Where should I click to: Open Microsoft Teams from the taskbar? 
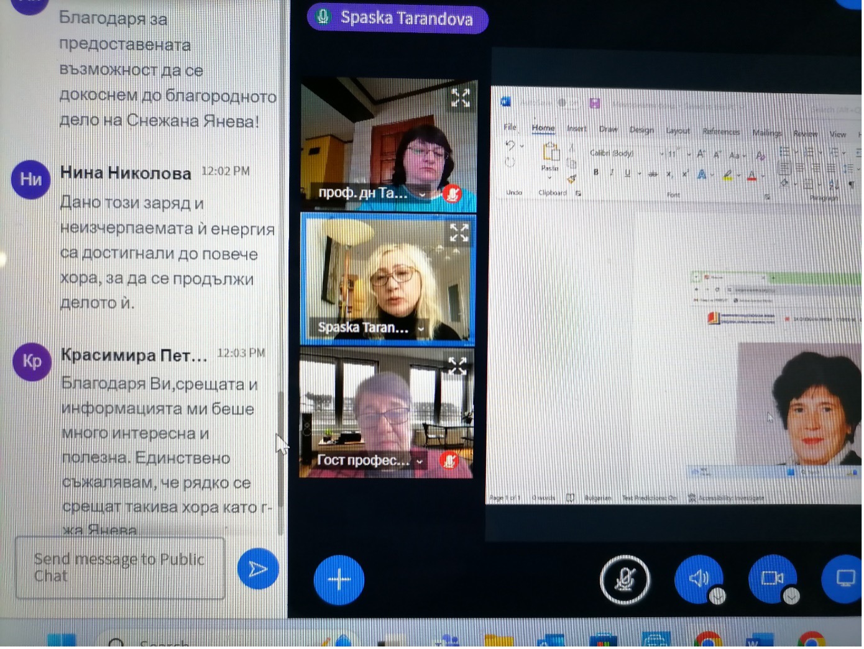point(448,640)
